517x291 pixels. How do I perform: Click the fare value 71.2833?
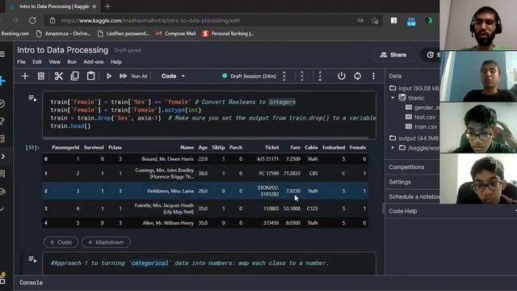(x=292, y=173)
